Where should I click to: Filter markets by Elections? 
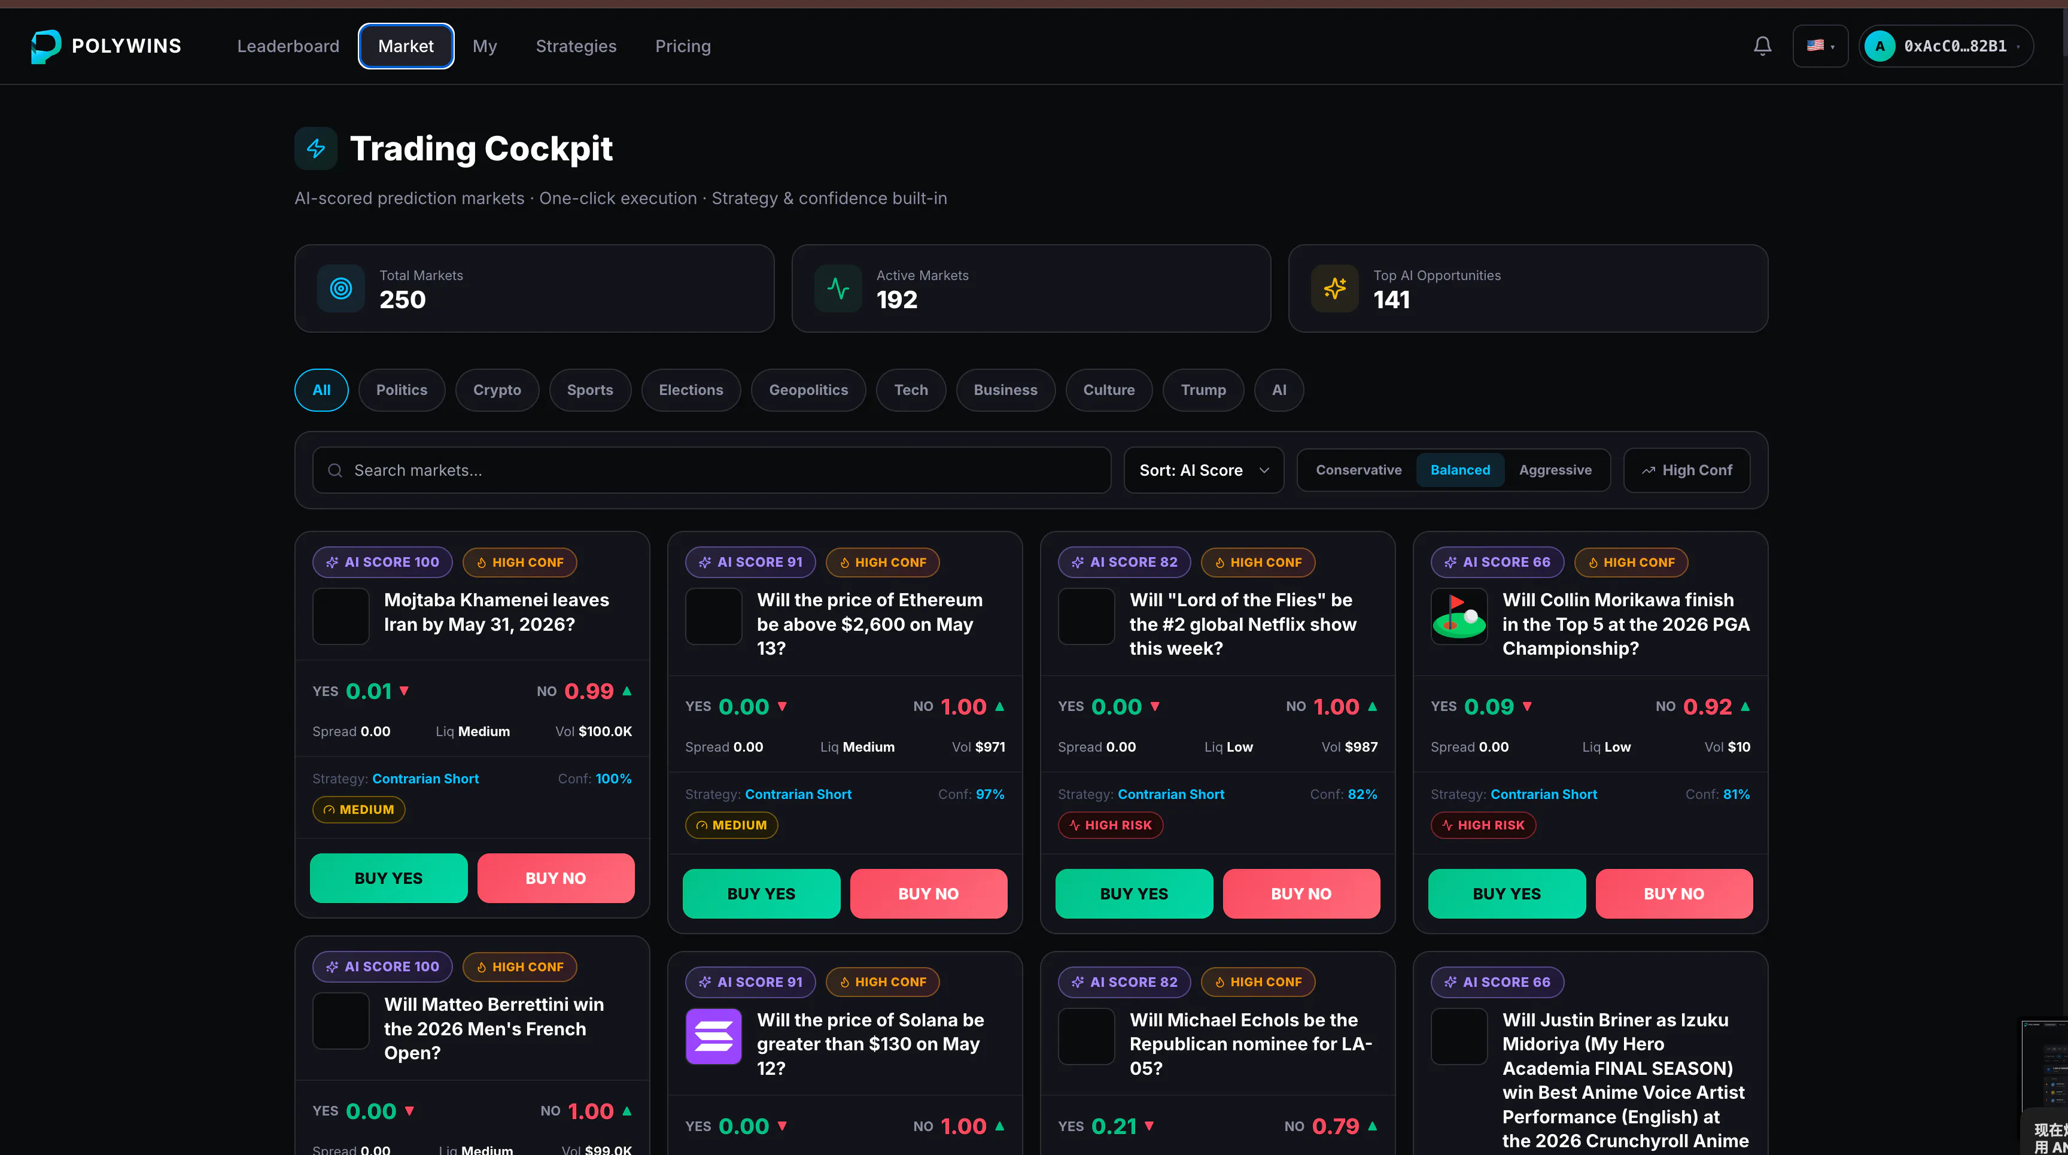691,390
